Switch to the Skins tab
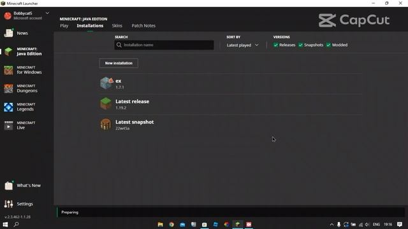The image size is (408, 229). [x=117, y=25]
